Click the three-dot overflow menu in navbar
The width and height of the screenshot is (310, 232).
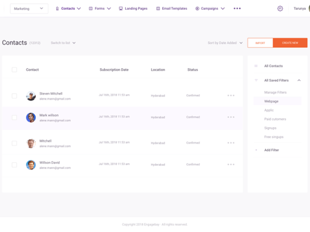point(237,9)
